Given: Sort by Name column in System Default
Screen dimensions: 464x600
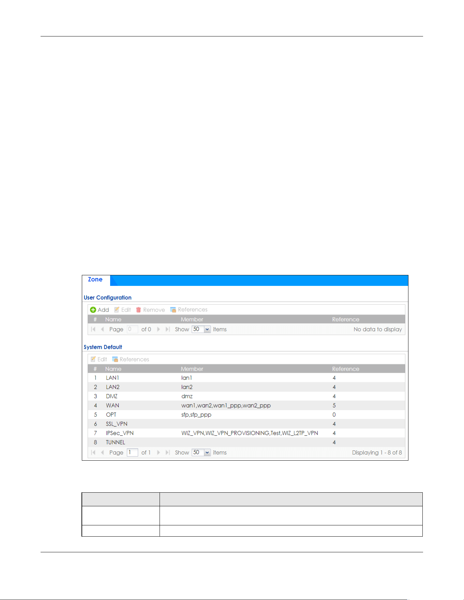Looking at the screenshot, I should [x=113, y=369].
